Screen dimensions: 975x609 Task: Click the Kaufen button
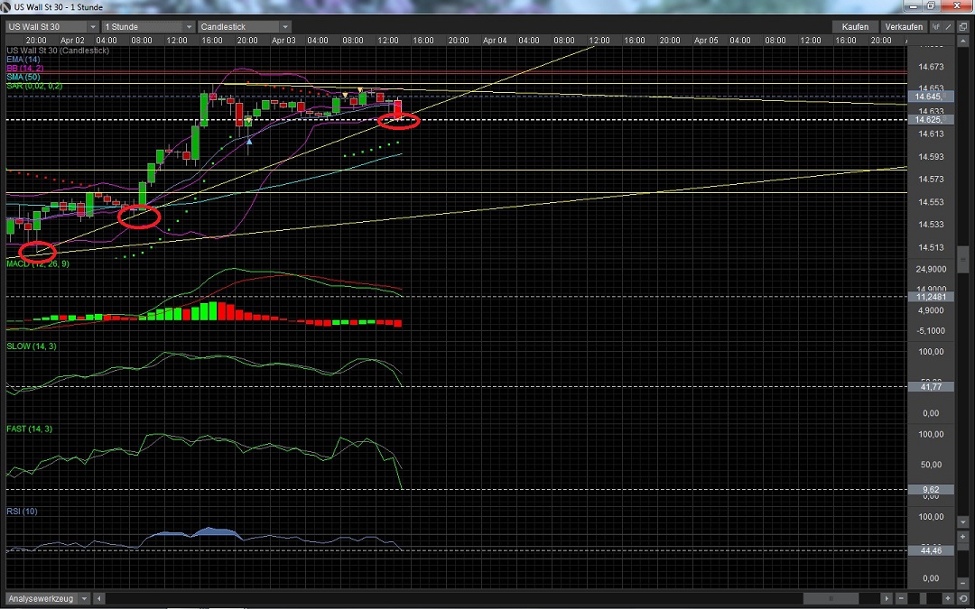pos(855,27)
